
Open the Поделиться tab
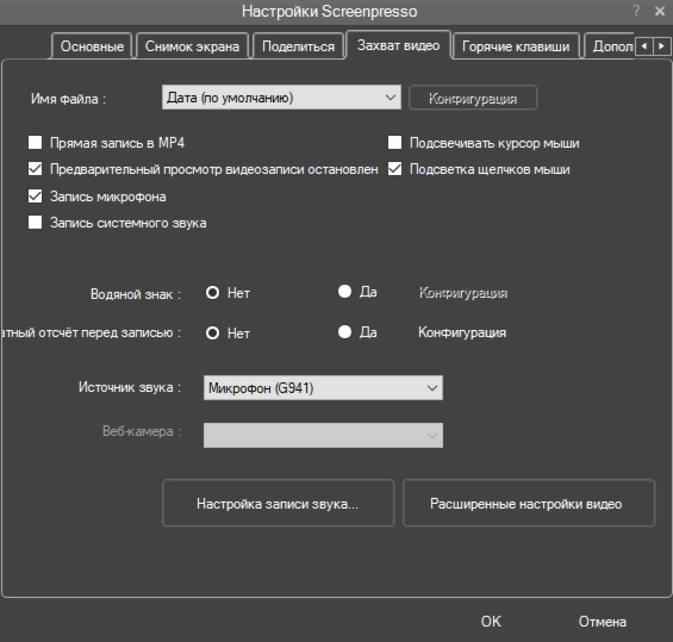[x=298, y=46]
